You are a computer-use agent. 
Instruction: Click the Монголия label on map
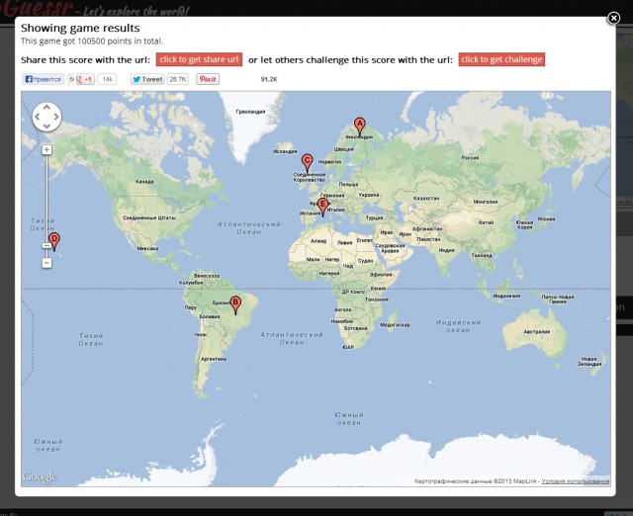(x=486, y=202)
